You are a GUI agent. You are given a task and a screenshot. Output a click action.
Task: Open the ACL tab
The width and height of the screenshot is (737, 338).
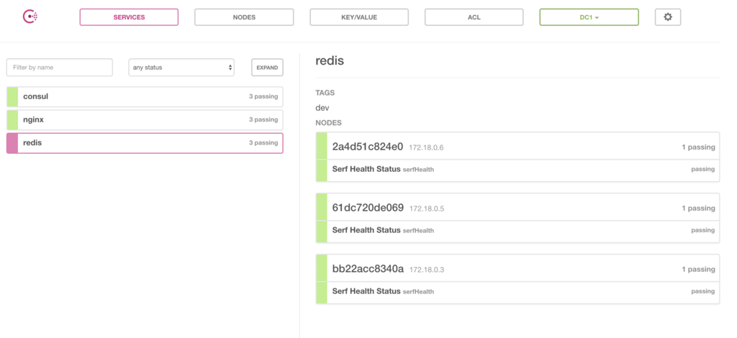pyautogui.click(x=474, y=17)
